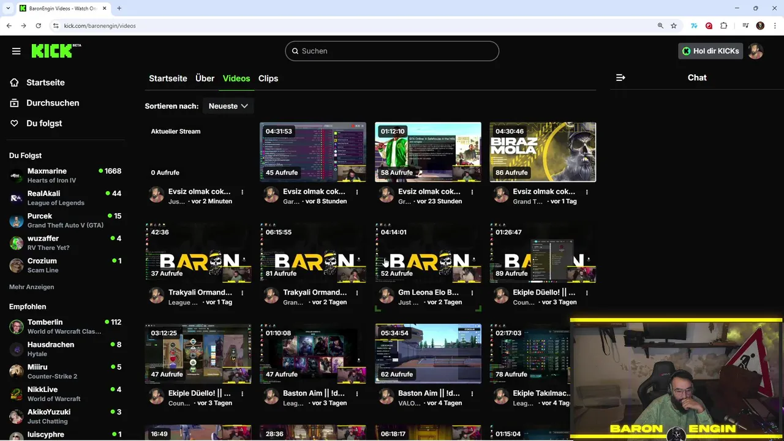Viewport: 784px width, 441px height.
Task: Click the blue 7TV extension icon
Action: pos(694,26)
